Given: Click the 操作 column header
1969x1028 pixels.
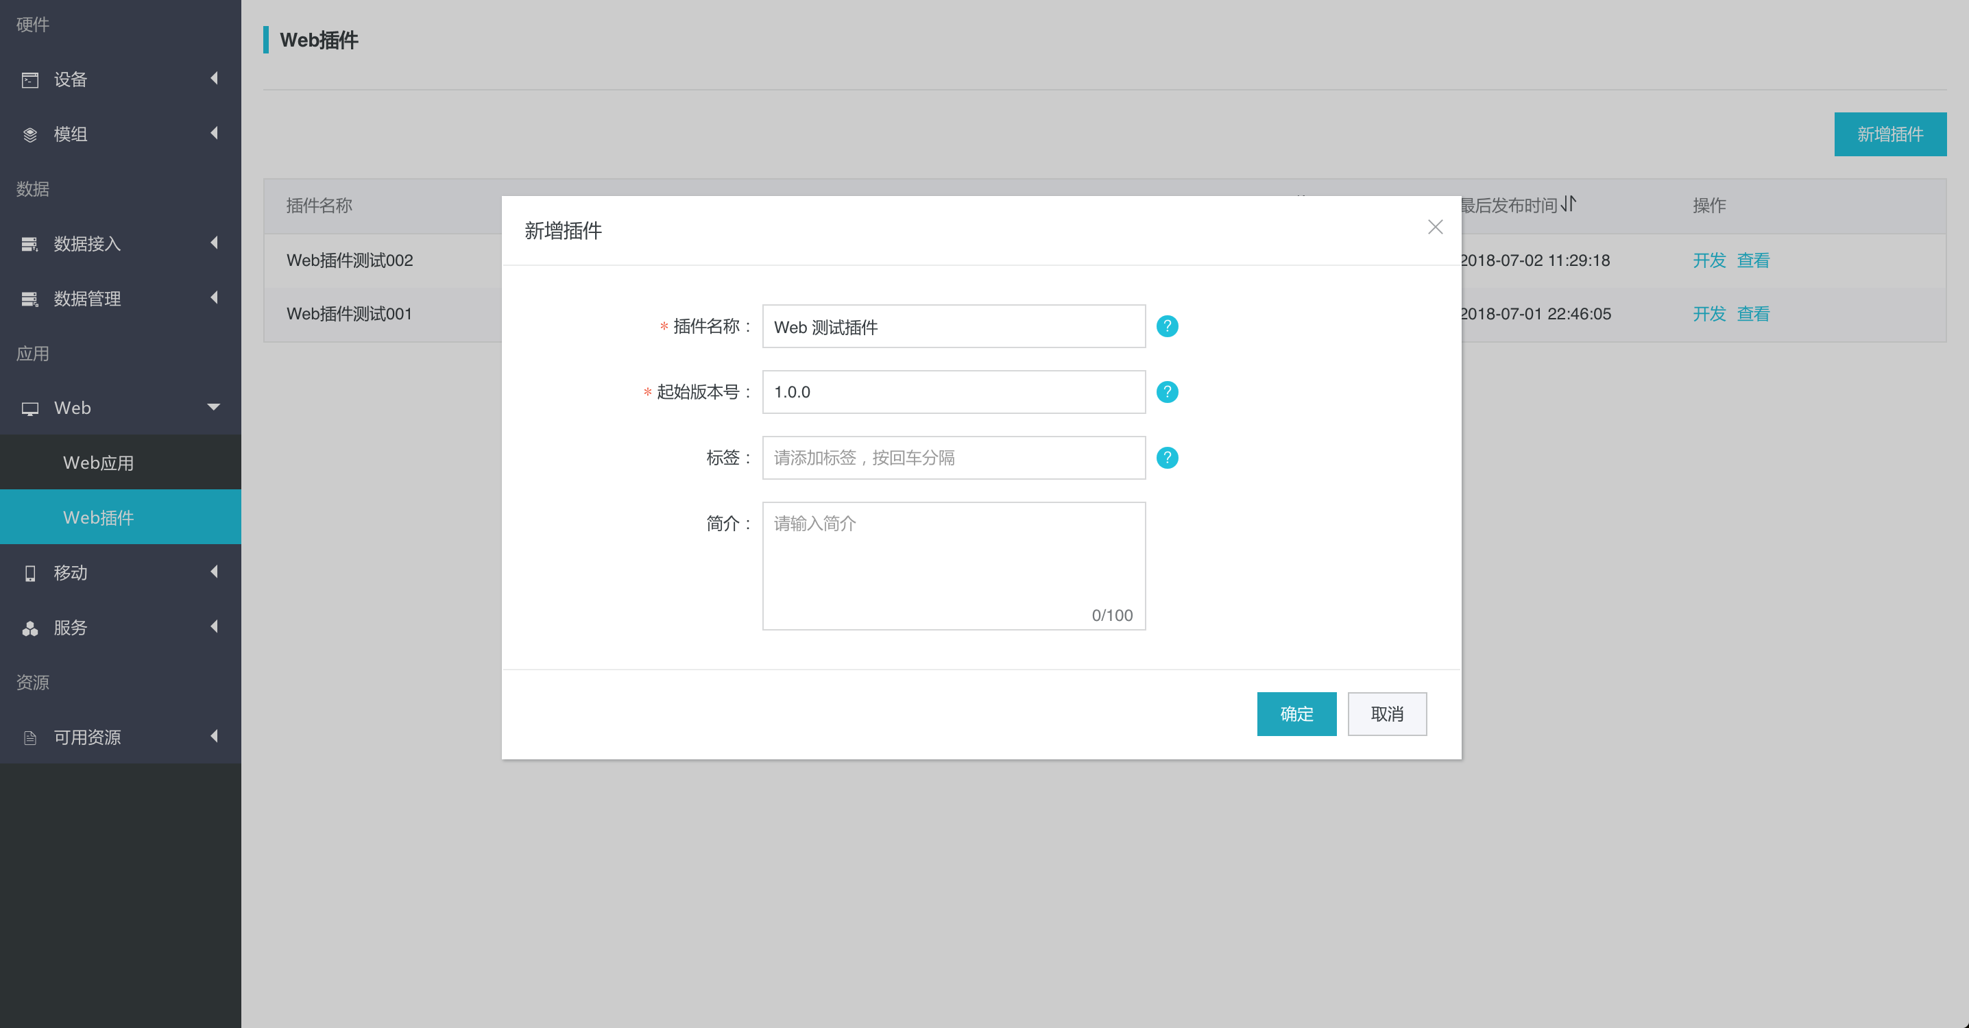Looking at the screenshot, I should [x=1709, y=206].
